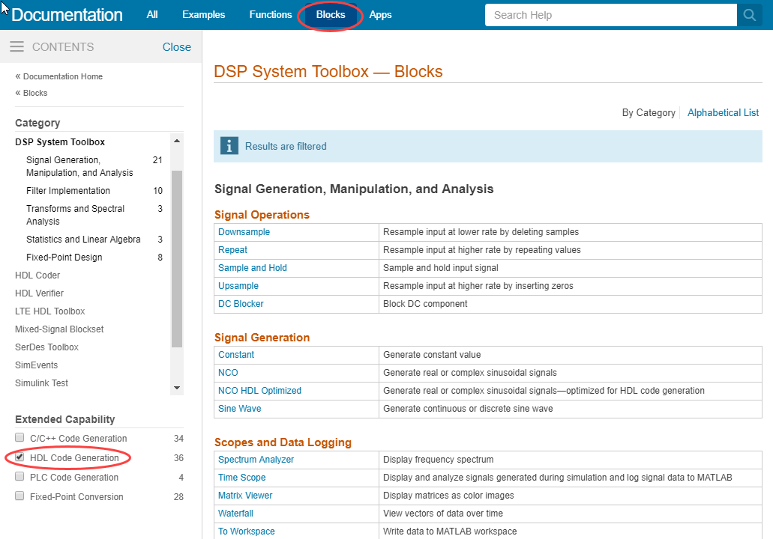Select the HDL Verifier category
Screen dimensions: 773x539
click(x=40, y=293)
